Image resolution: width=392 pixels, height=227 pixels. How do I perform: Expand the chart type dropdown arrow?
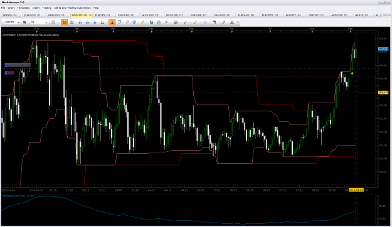click(x=58, y=23)
